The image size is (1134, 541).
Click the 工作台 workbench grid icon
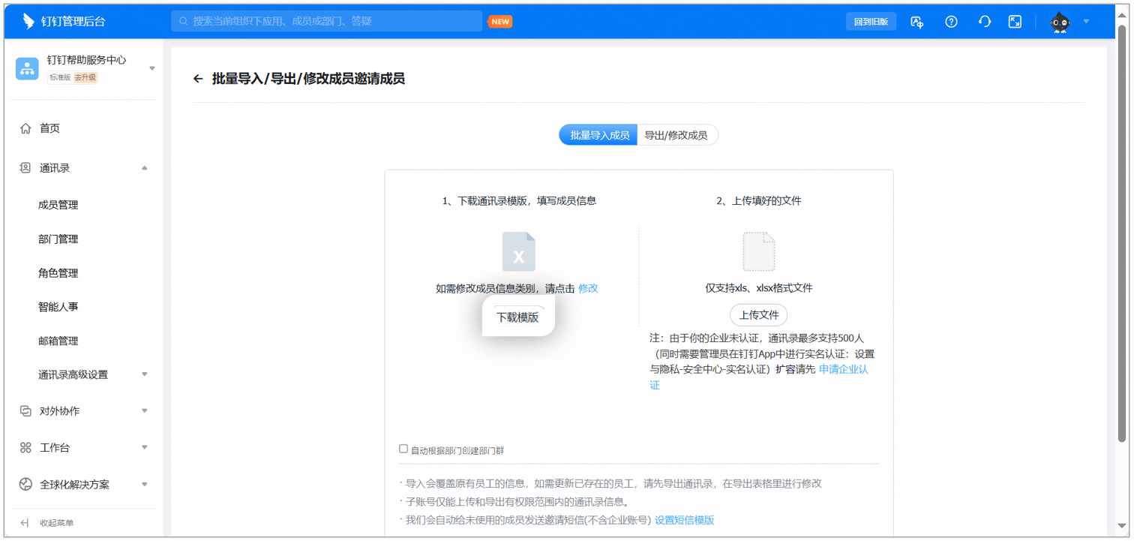[x=25, y=448]
